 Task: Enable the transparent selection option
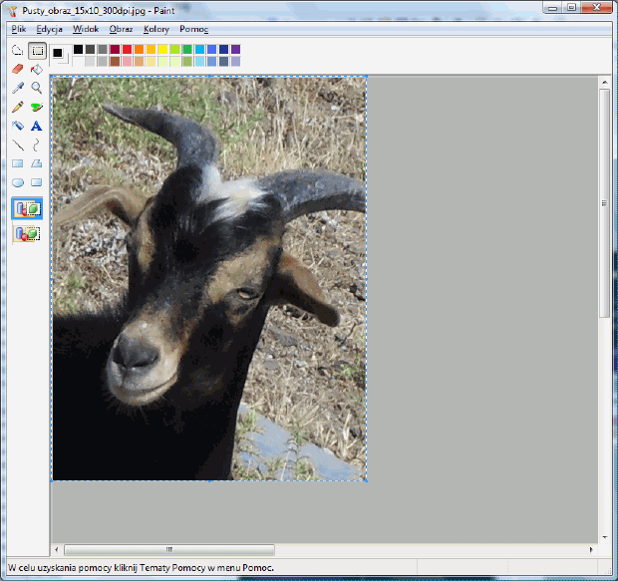27,233
